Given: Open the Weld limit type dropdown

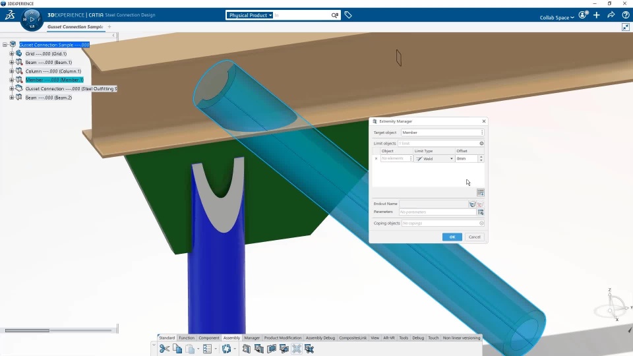Looking at the screenshot, I should point(434,159).
